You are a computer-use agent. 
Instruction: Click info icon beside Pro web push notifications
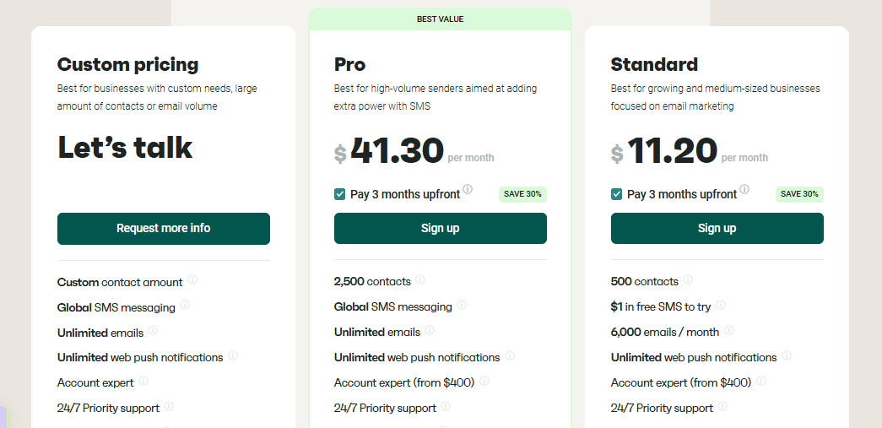pyautogui.click(x=510, y=355)
